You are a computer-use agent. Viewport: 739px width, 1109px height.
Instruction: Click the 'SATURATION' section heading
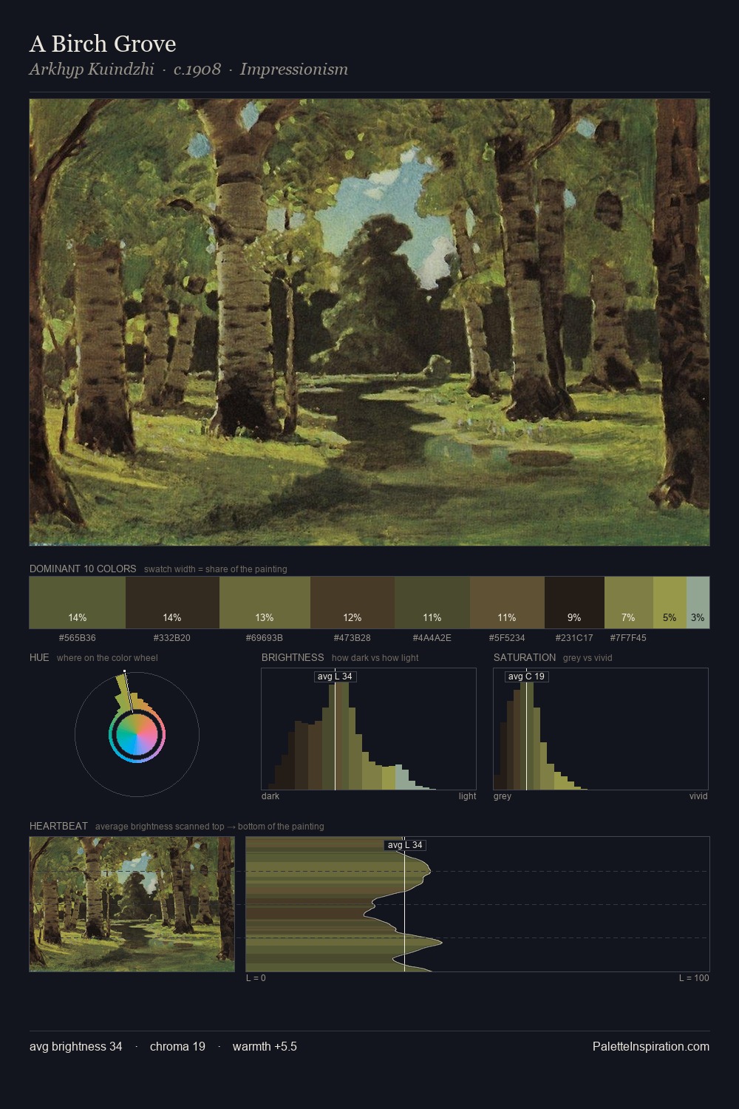tap(525, 657)
